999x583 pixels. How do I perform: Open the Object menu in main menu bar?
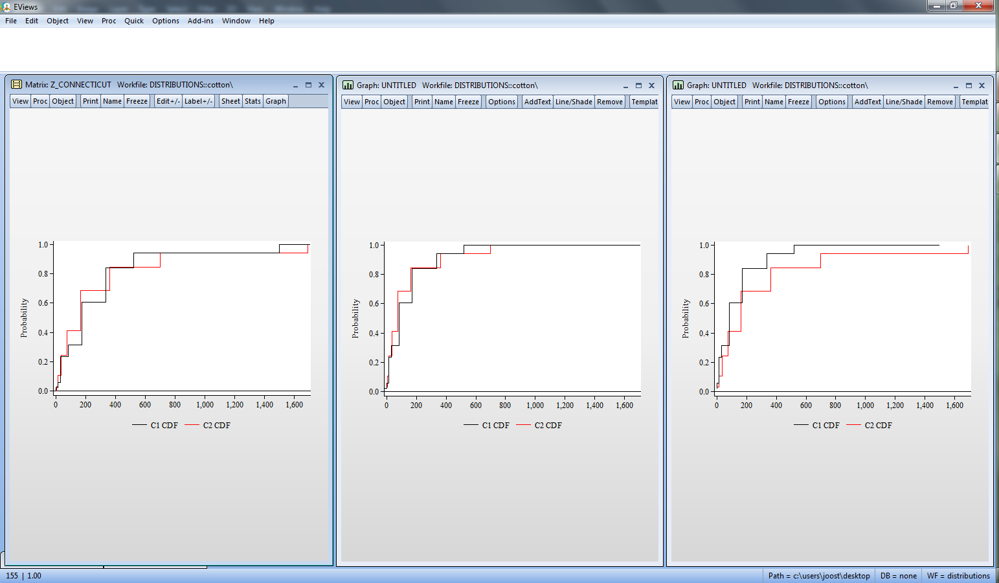58,21
